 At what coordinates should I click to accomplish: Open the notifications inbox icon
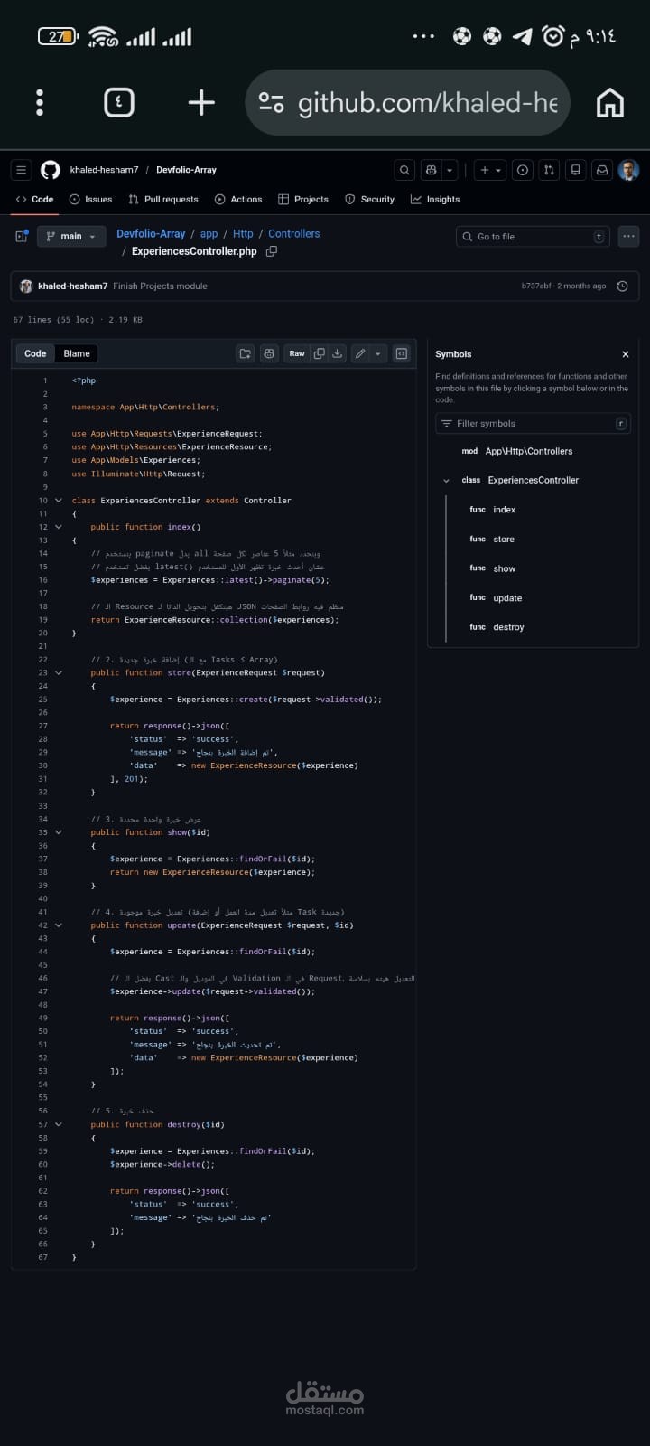pyautogui.click(x=602, y=170)
